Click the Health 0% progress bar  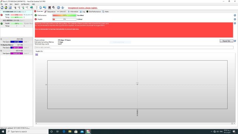point(64,19)
